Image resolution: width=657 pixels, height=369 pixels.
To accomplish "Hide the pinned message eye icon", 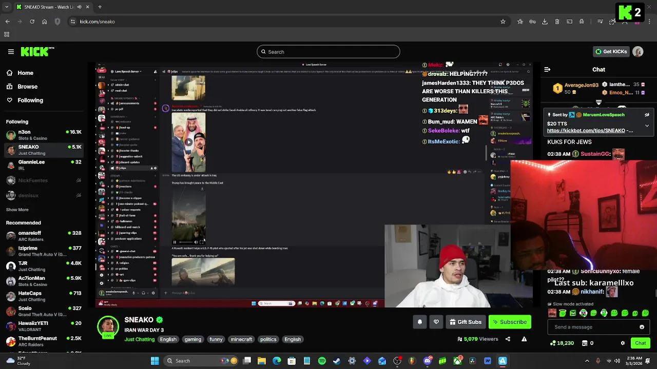I will pos(647,115).
